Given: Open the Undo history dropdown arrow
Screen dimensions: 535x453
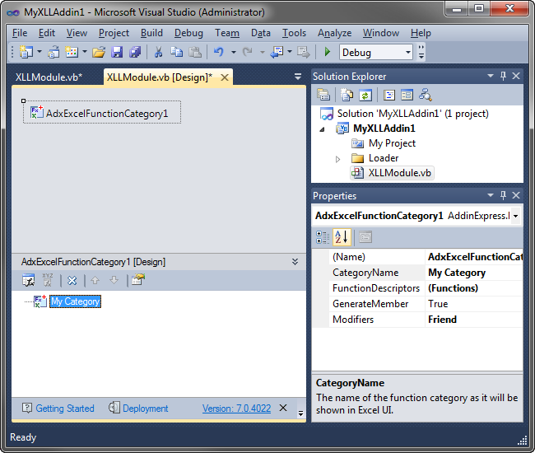Looking at the screenshot, I should (234, 52).
